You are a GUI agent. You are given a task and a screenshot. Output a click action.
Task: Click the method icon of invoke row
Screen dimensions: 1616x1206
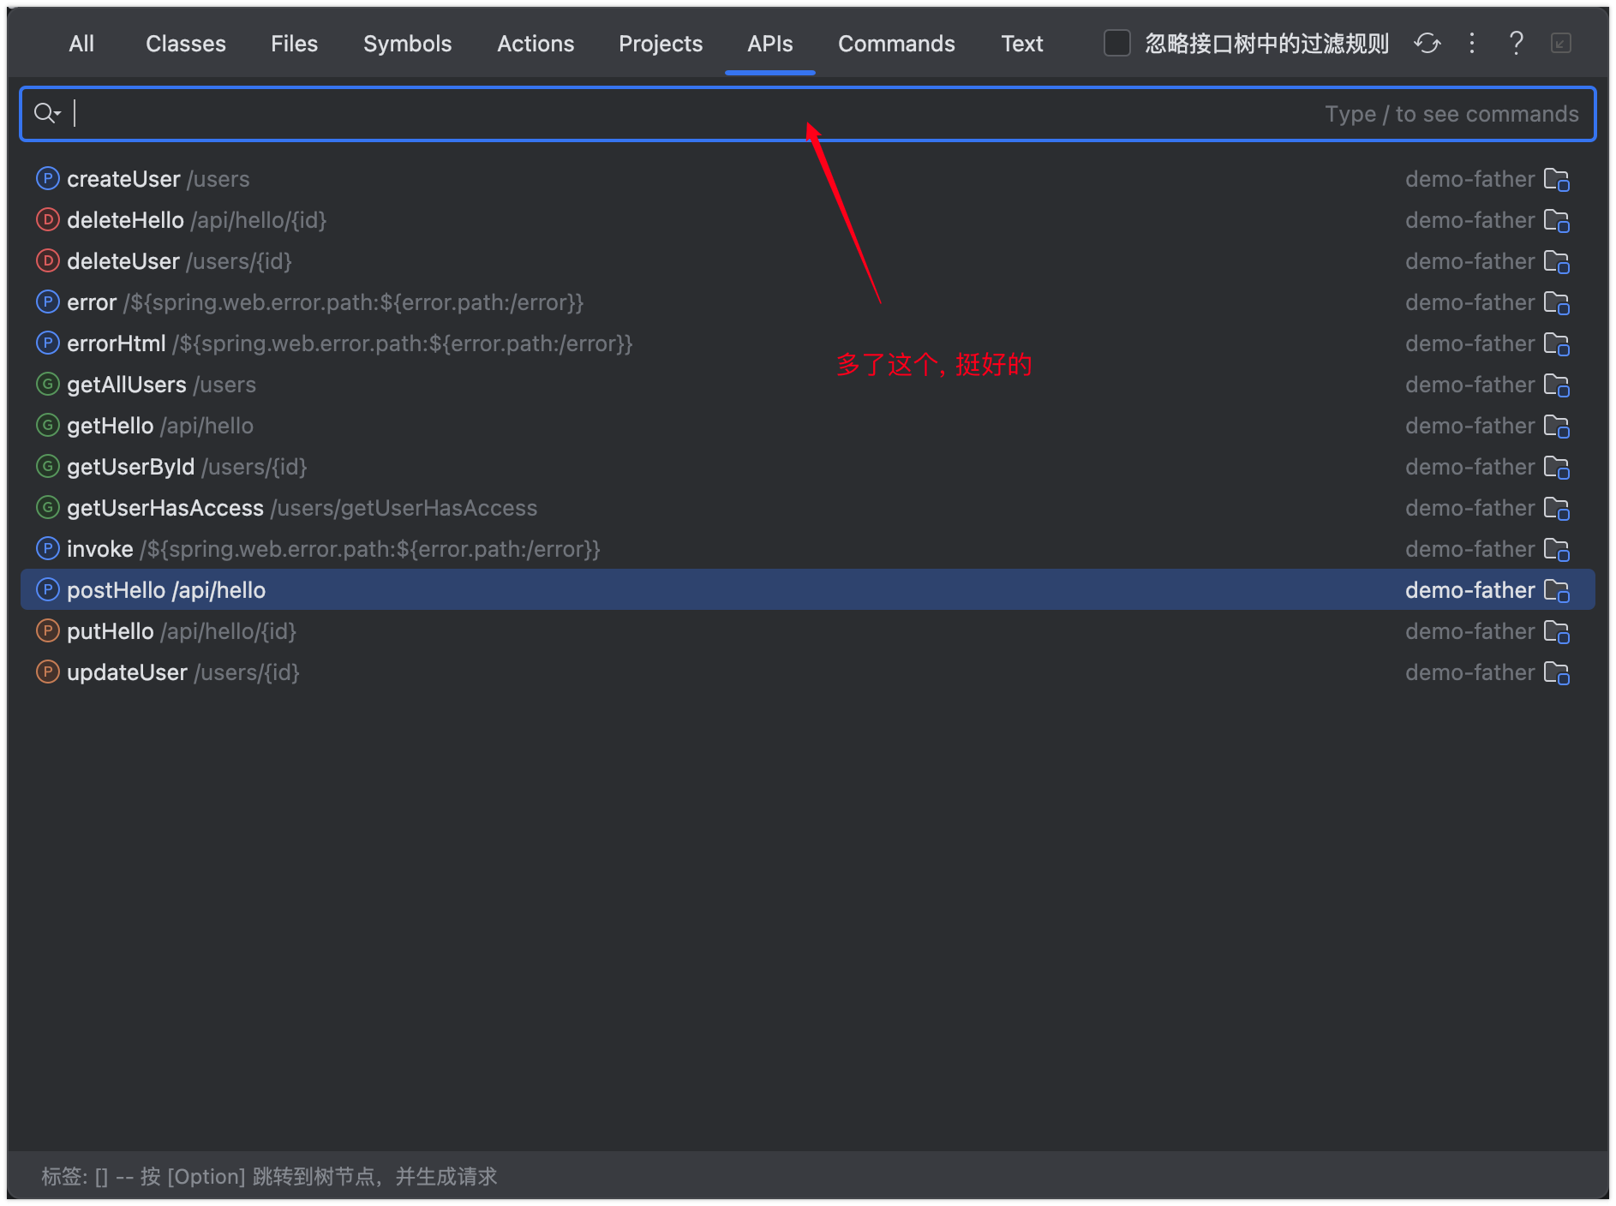[48, 548]
